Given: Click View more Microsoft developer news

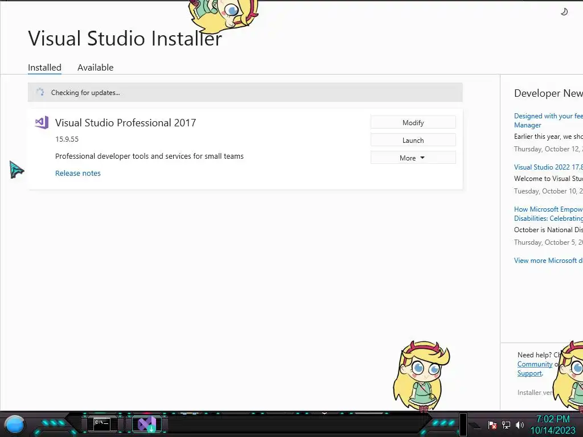Looking at the screenshot, I should tap(548, 261).
